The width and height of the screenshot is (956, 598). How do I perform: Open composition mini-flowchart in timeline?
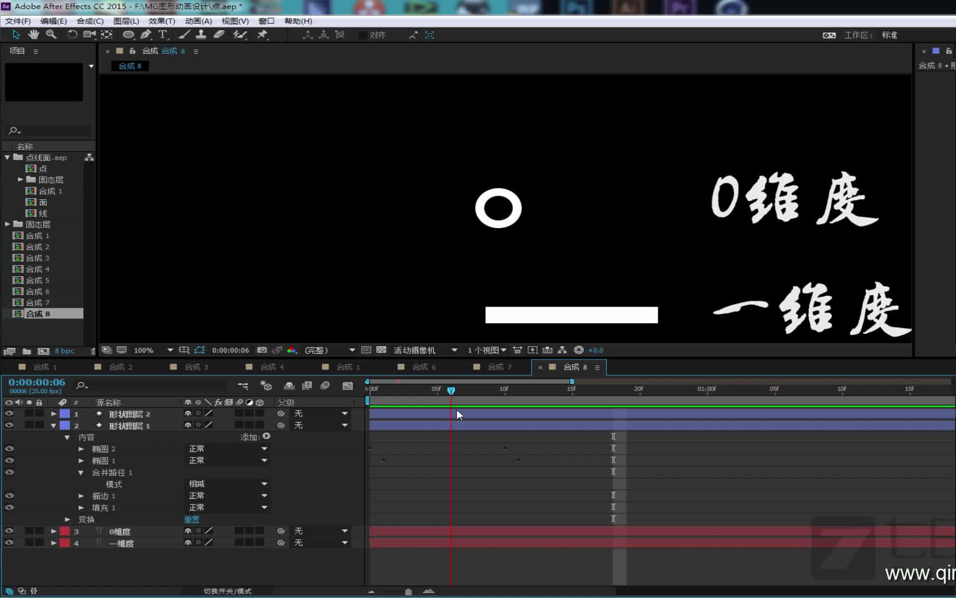(x=243, y=385)
